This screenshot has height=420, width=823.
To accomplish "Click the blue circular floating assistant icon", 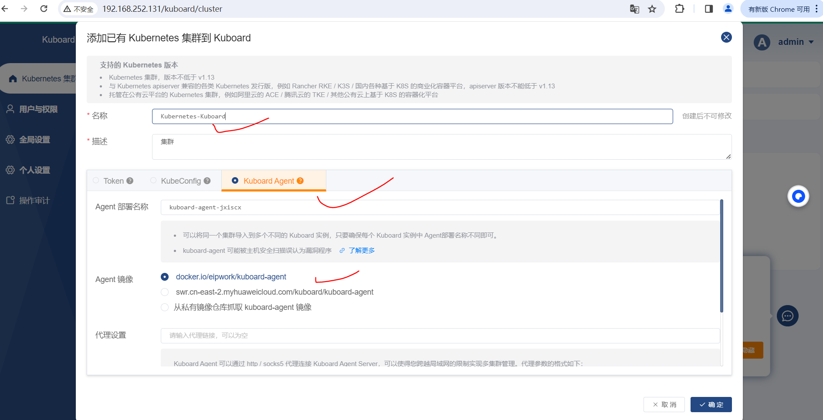I will (798, 197).
